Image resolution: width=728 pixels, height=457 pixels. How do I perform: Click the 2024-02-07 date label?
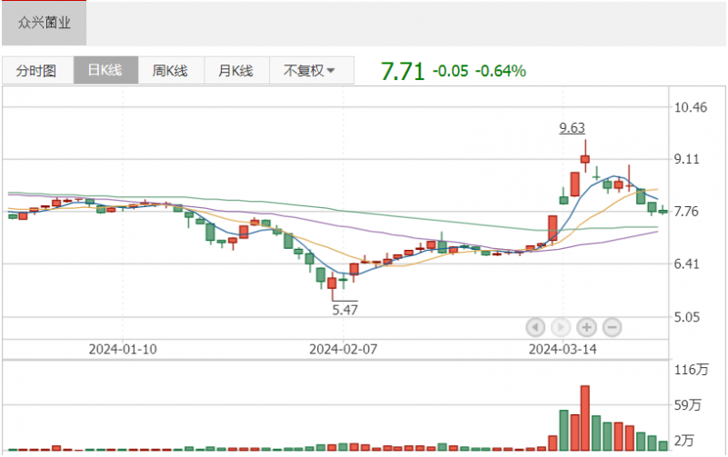coord(344,349)
